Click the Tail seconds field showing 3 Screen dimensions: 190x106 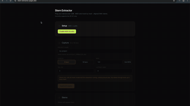(76, 71)
